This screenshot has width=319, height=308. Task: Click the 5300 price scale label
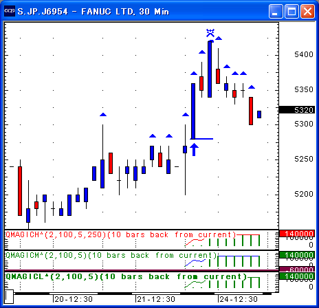[304, 124]
